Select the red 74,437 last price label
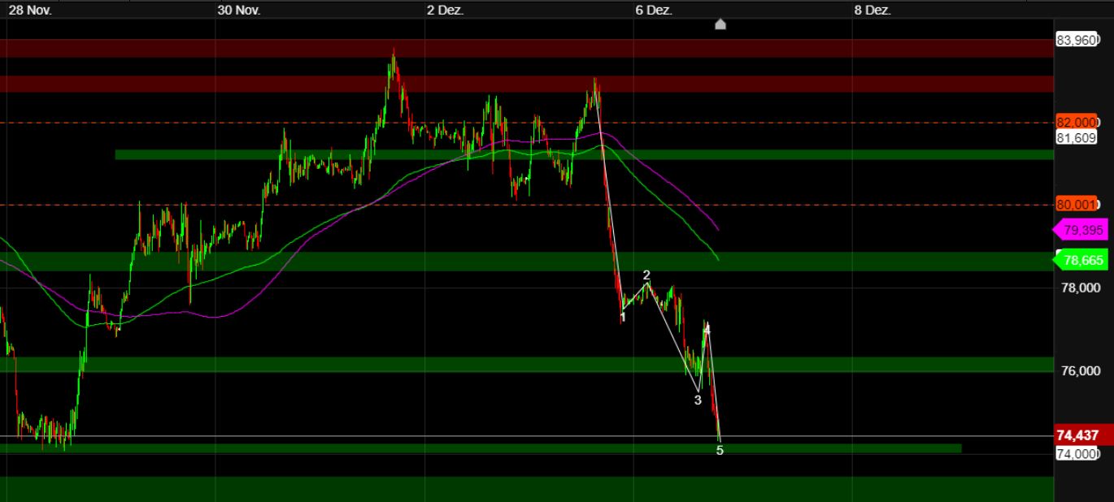The height and width of the screenshot is (502, 1114). point(1077,435)
